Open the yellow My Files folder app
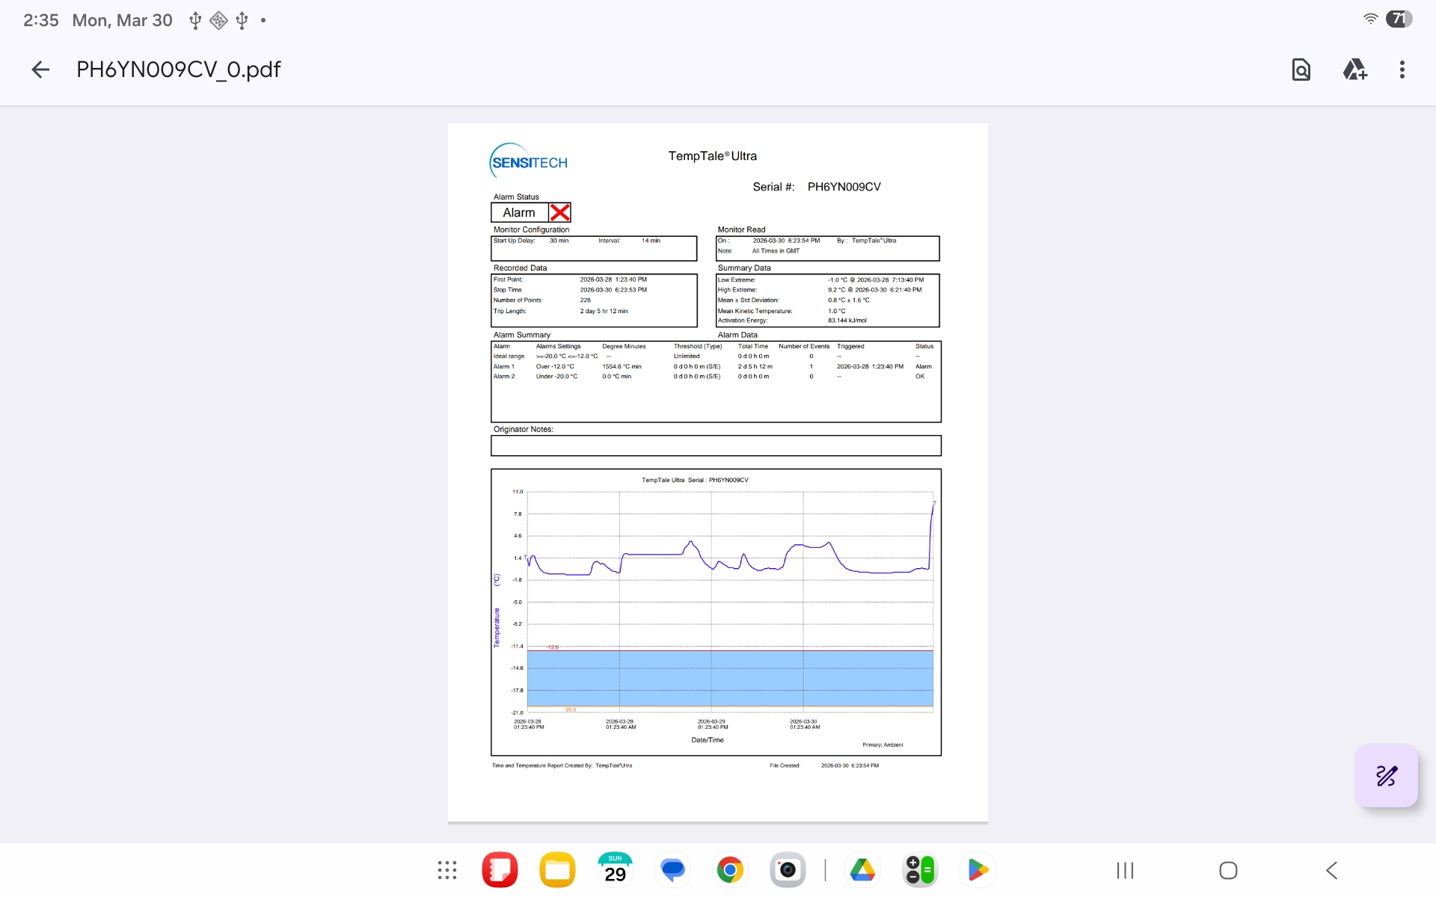1436x897 pixels. pos(557,870)
